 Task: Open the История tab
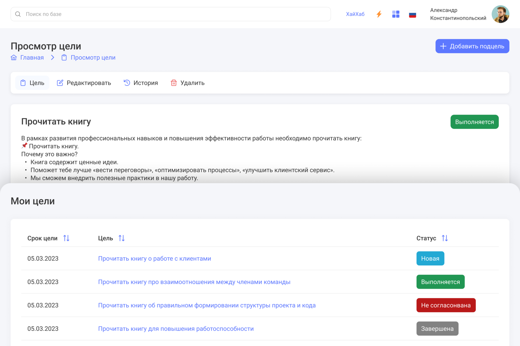(x=141, y=83)
